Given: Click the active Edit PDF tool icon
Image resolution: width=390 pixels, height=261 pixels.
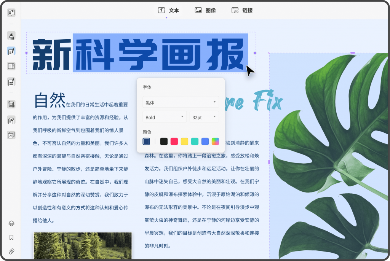Looking at the screenshot, I should [11, 51].
